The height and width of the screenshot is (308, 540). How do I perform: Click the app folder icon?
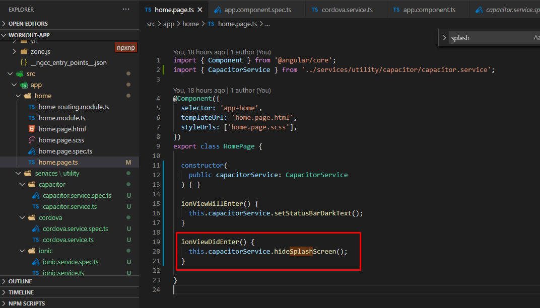pos(24,85)
